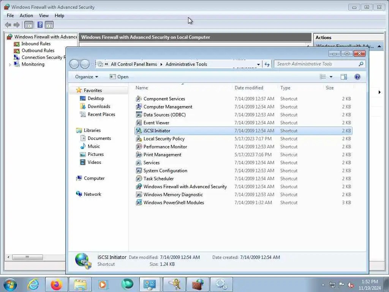The height and width of the screenshot is (292, 389).
Task: Click Network in navigation pane
Action: pyautogui.click(x=92, y=194)
